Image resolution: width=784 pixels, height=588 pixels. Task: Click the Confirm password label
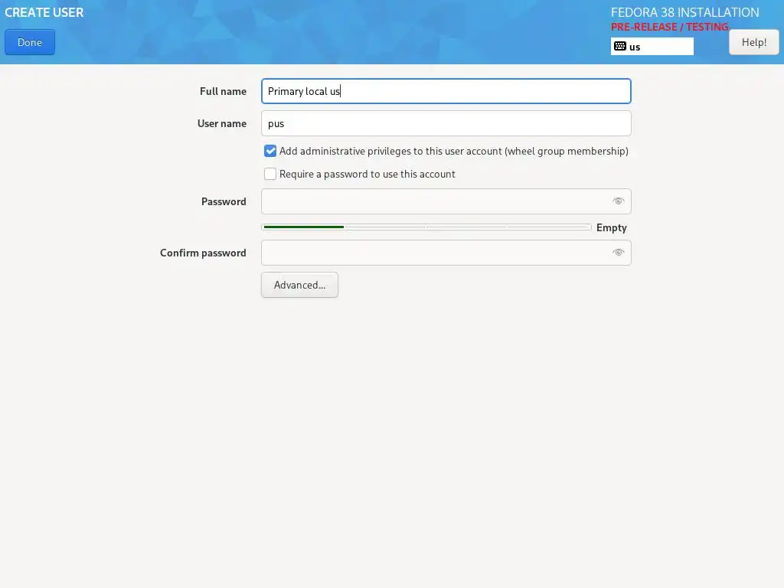pyautogui.click(x=203, y=253)
